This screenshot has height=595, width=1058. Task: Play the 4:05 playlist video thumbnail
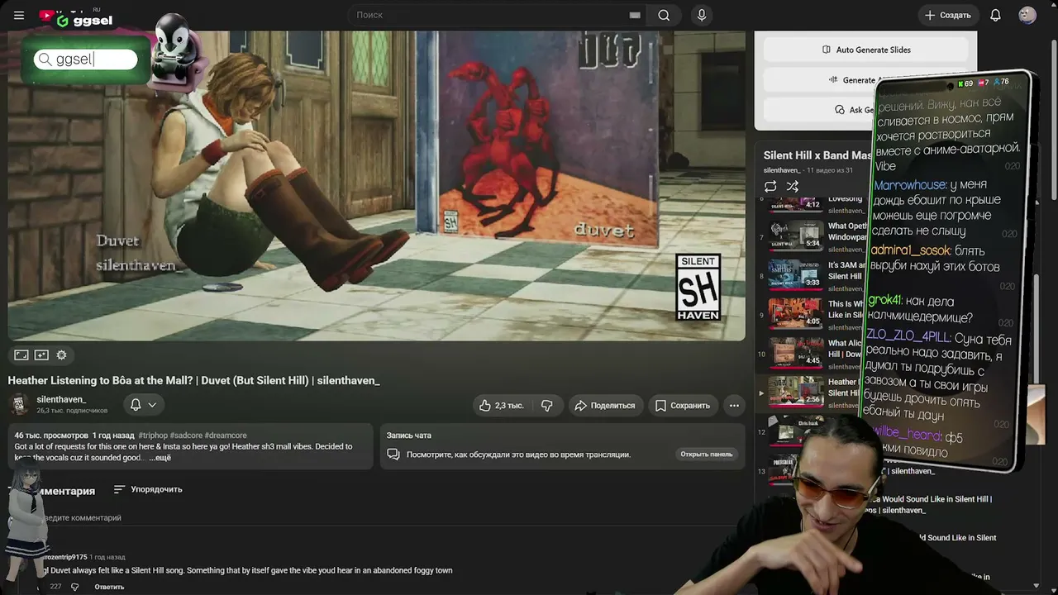click(796, 313)
